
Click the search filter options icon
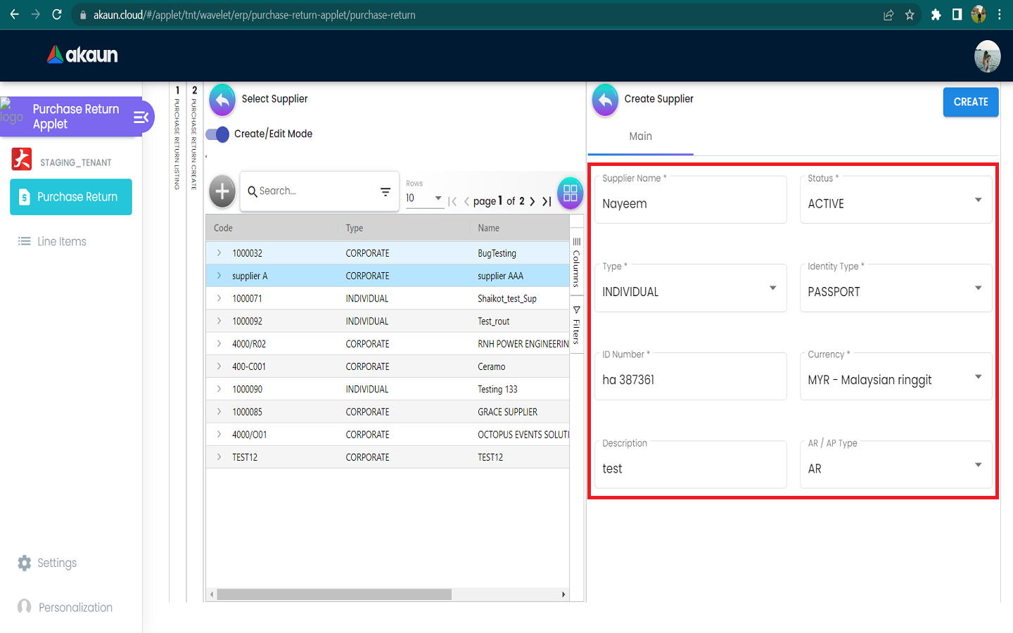(x=386, y=191)
